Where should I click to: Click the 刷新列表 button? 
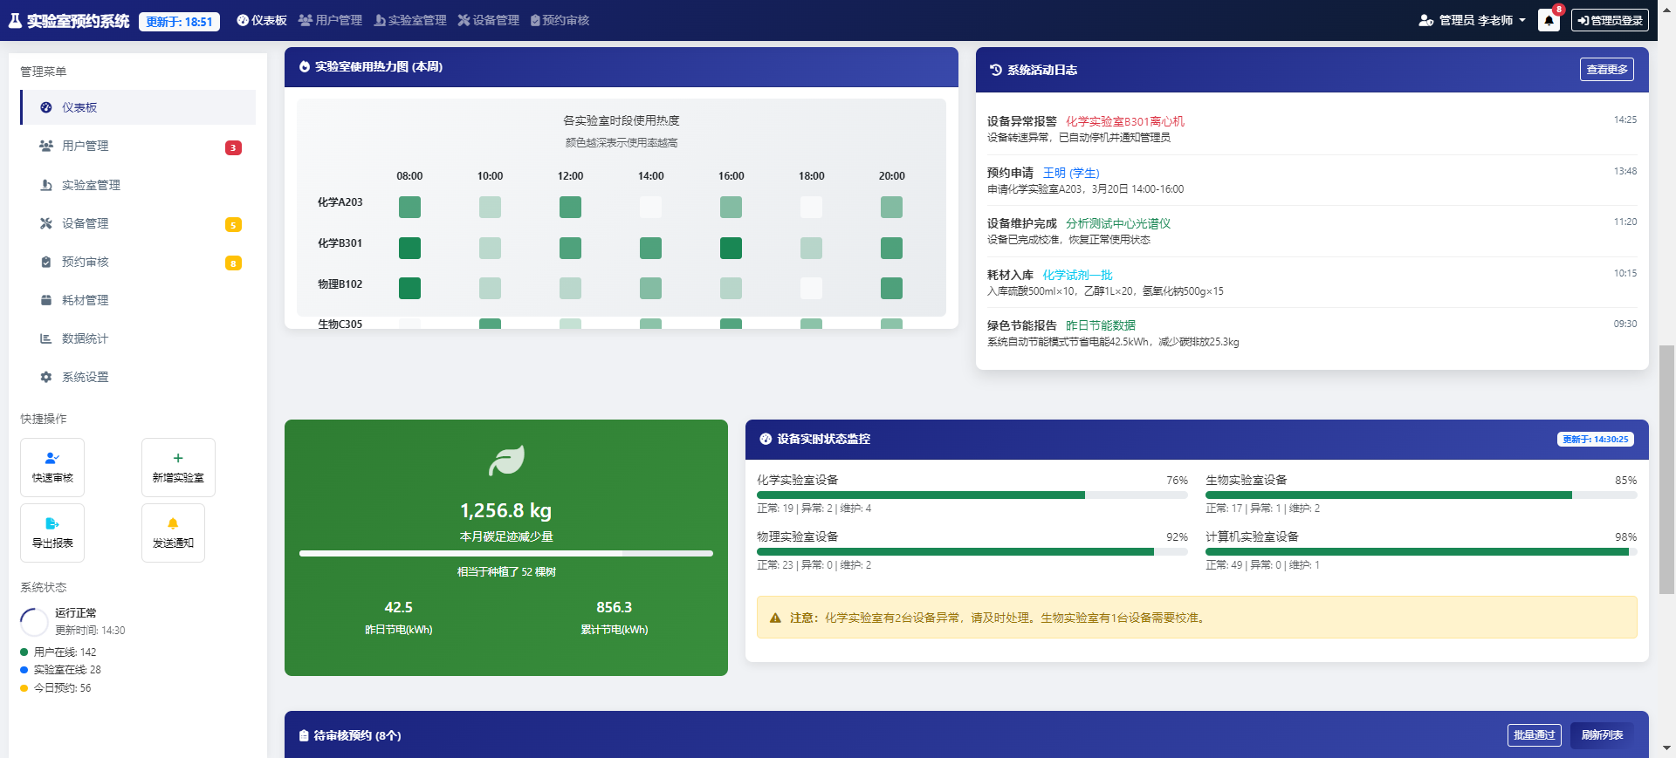1603,735
